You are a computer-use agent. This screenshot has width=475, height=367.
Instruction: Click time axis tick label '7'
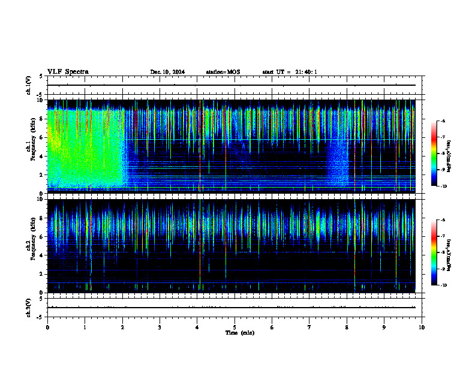[x=309, y=327]
